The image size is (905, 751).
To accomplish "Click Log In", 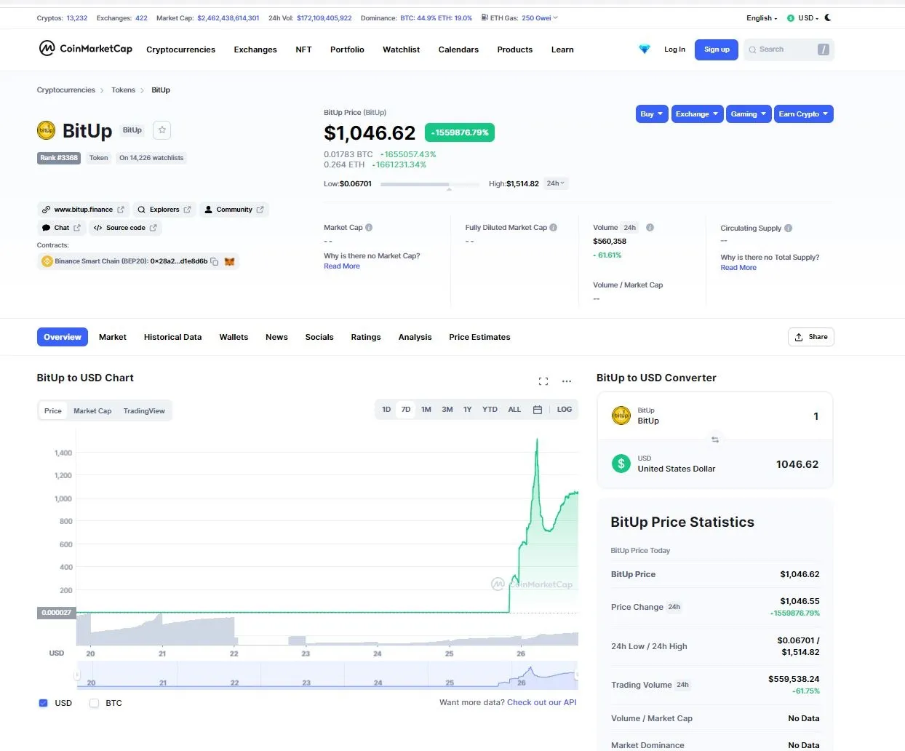I will pyautogui.click(x=674, y=49).
